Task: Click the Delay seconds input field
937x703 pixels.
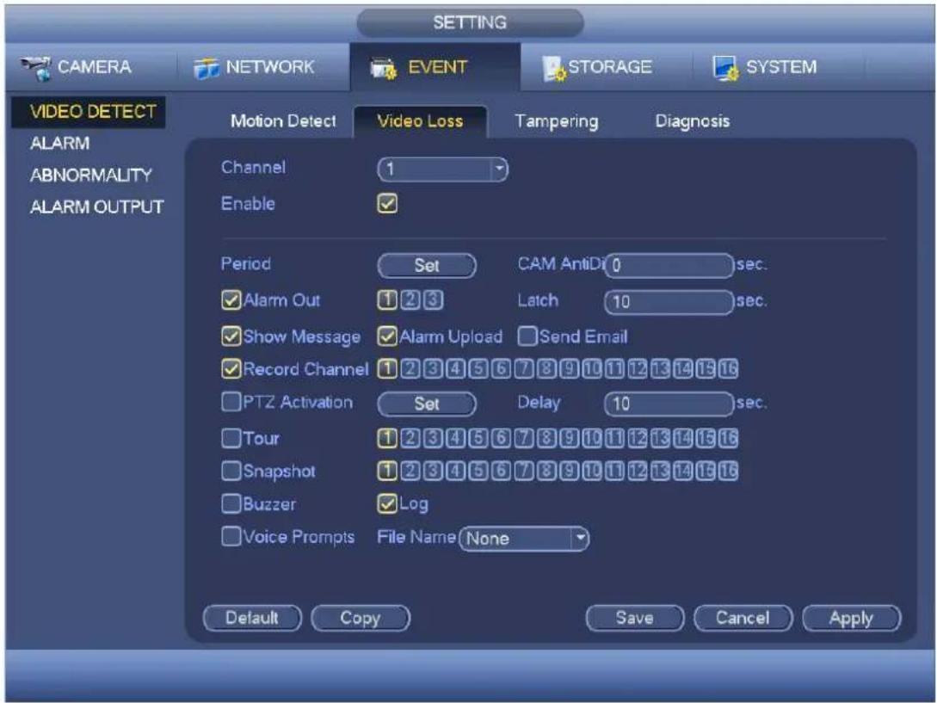Action: pyautogui.click(x=669, y=404)
